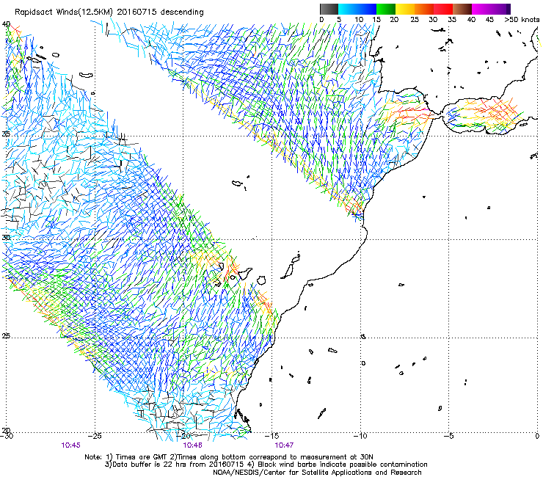Click the latitude '40' label at top left
The image size is (543, 477).
pyautogui.click(x=6, y=24)
